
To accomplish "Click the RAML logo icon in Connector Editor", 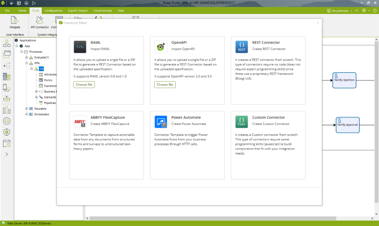I will (x=80, y=47).
